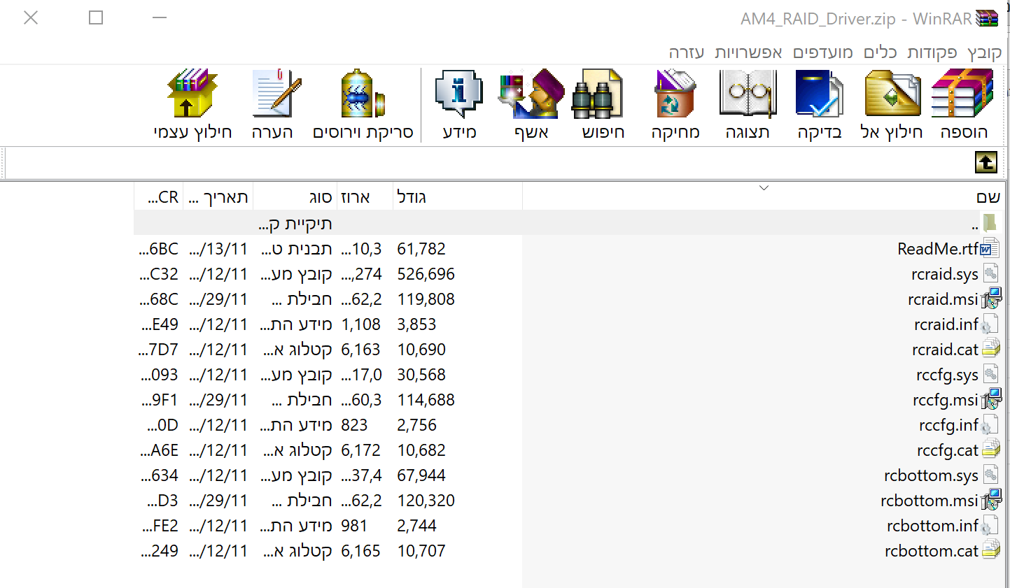1010x588 pixels.
Task: Go up one folder level arrow
Action: [986, 163]
